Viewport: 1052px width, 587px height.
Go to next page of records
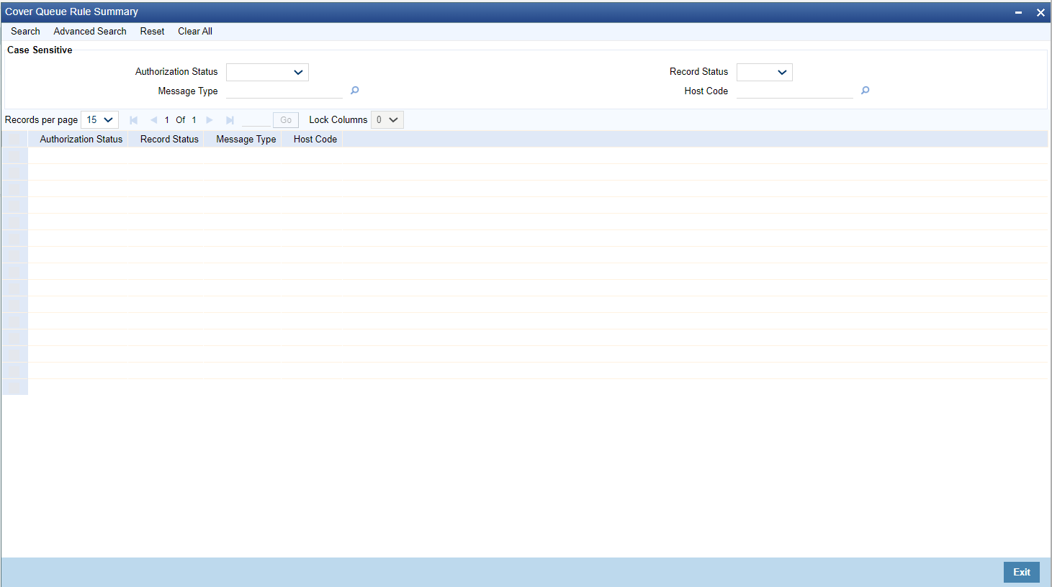click(x=210, y=120)
